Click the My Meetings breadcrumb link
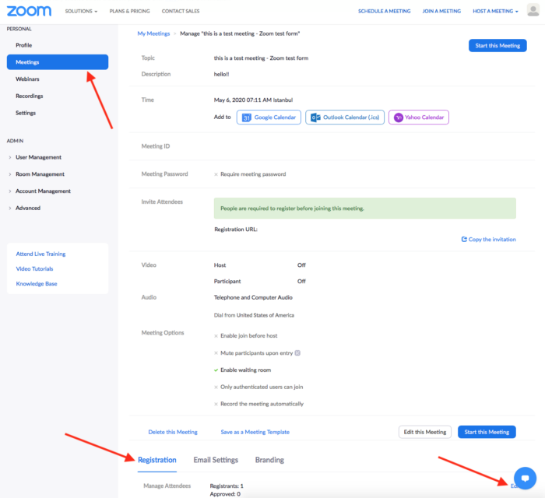This screenshot has height=498, width=545. click(153, 33)
